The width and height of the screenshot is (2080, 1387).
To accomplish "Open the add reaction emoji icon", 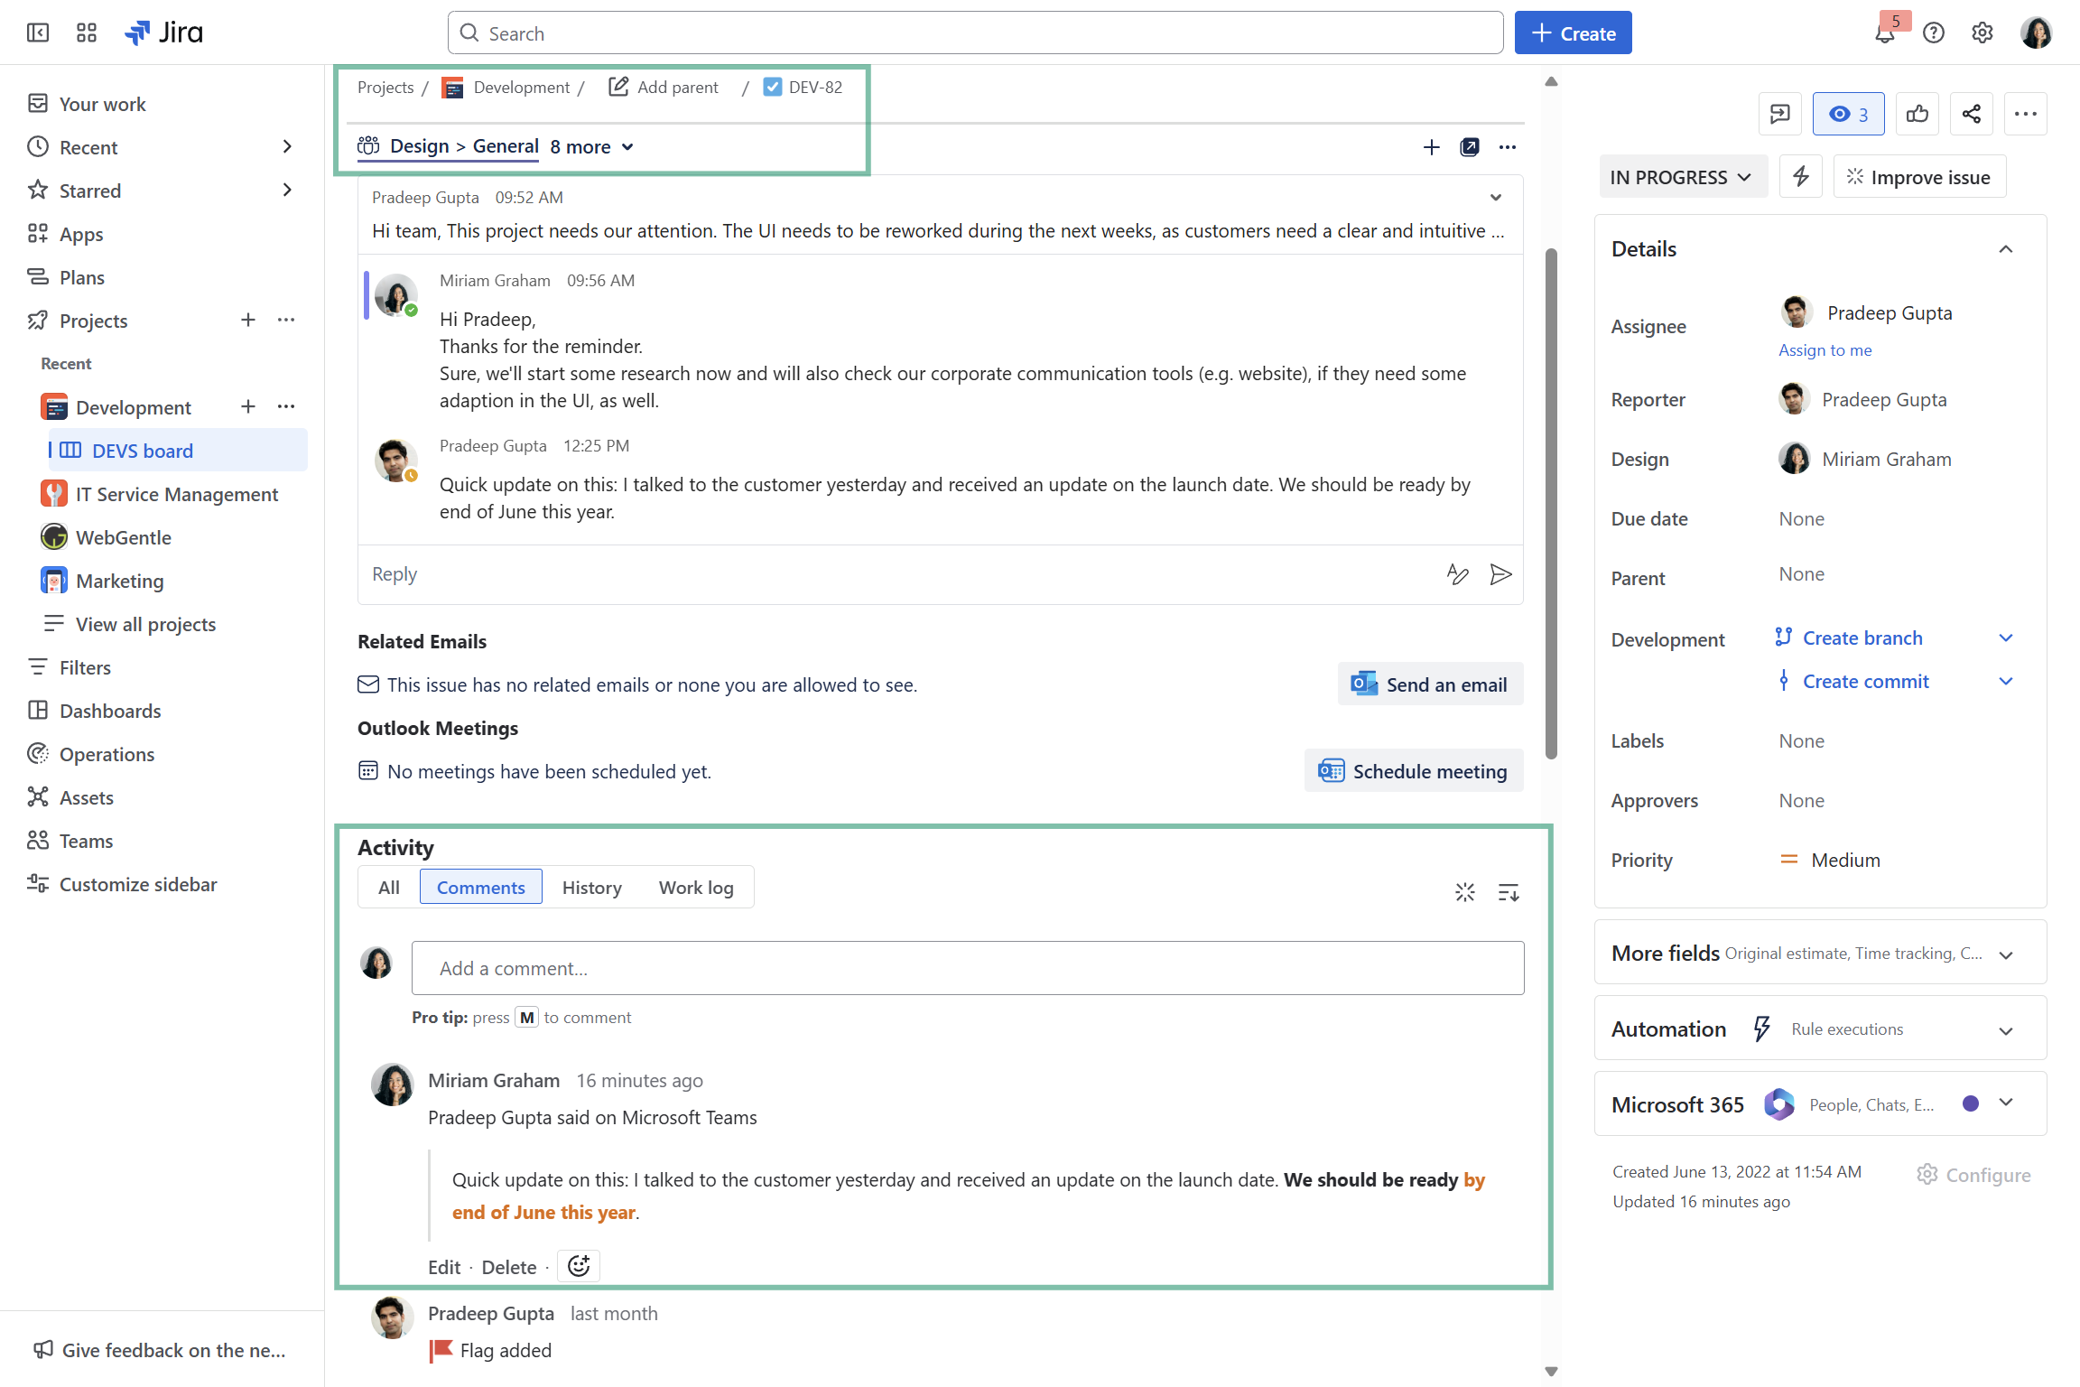I will click(x=579, y=1266).
